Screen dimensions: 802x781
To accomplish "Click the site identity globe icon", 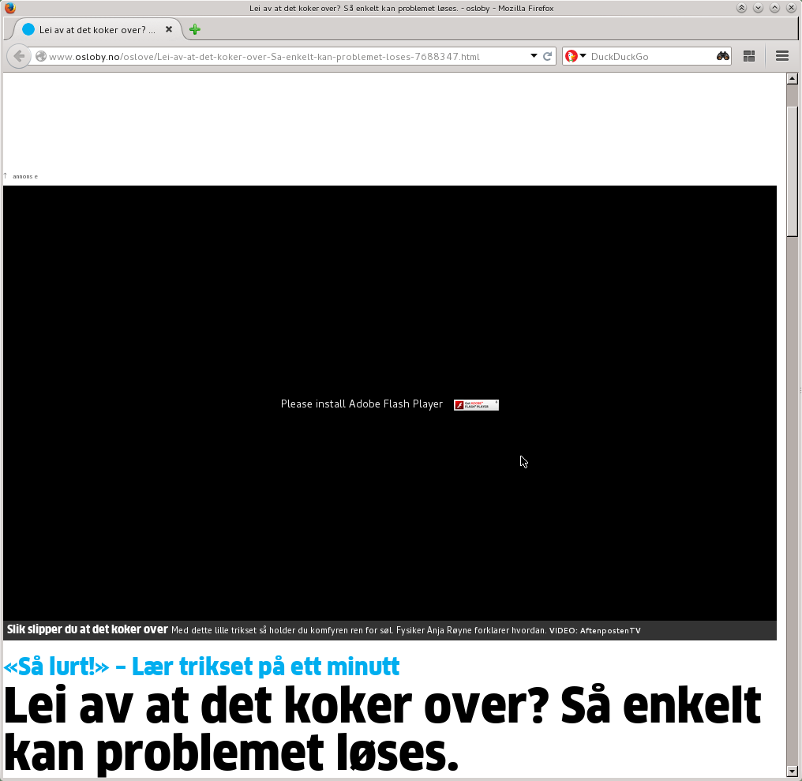I will [x=41, y=56].
